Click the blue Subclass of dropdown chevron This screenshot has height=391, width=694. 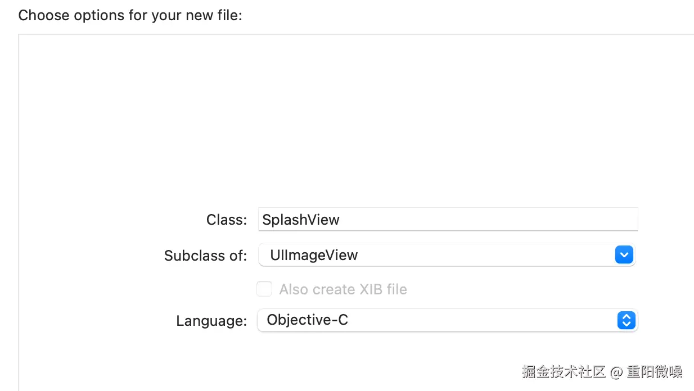624,255
